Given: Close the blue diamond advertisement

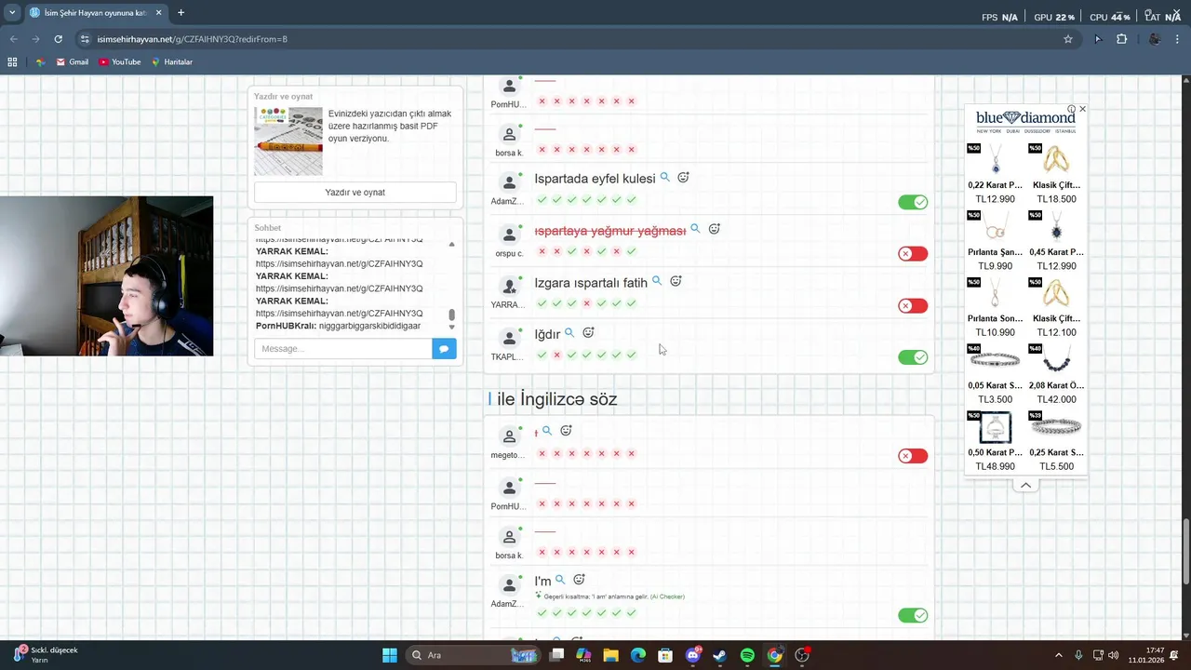Looking at the screenshot, I should coord(1082,109).
